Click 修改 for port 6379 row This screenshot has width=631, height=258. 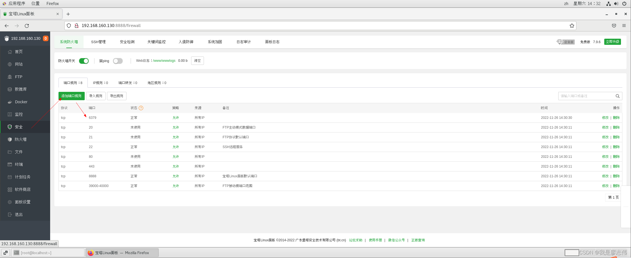pos(605,118)
